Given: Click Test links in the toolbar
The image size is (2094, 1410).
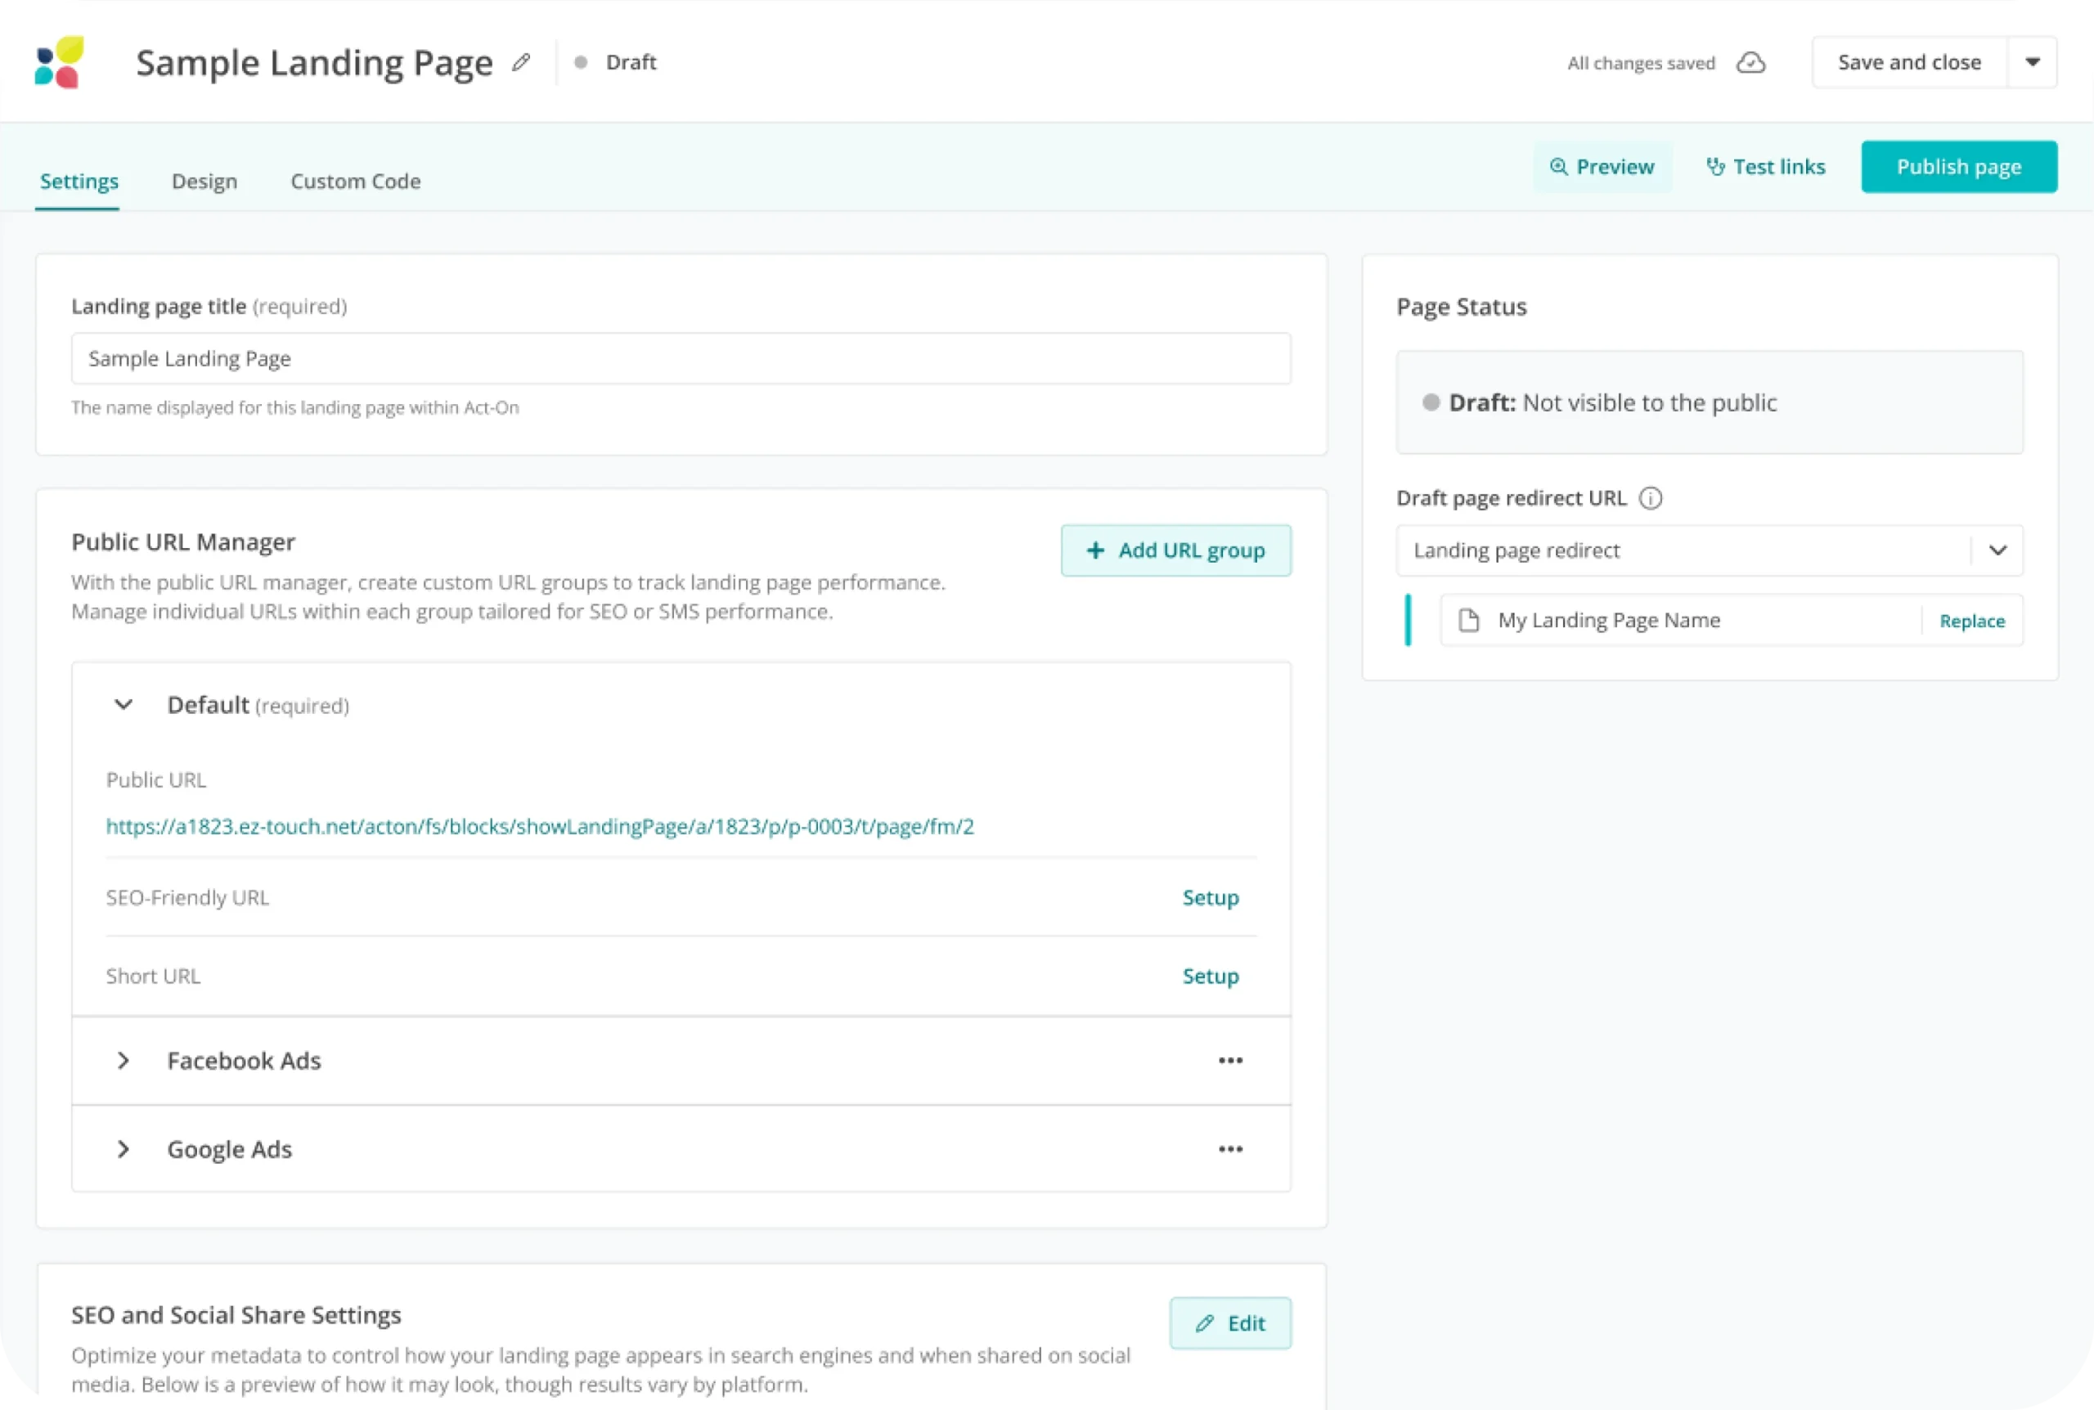Looking at the screenshot, I should (1766, 168).
